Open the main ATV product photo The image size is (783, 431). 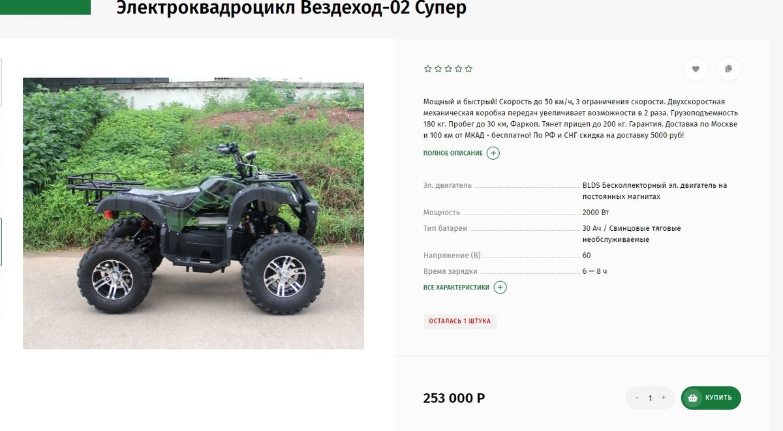pyautogui.click(x=193, y=213)
